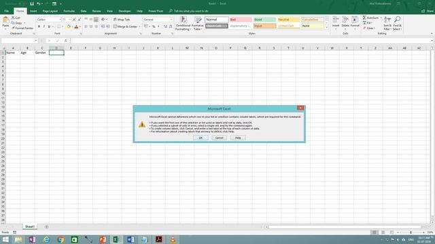Toggle Align Left for cell text
The image size is (435, 244).
(x=86, y=26)
